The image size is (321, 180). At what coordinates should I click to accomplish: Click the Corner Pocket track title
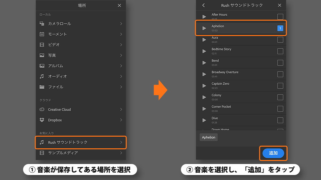tap(221, 107)
